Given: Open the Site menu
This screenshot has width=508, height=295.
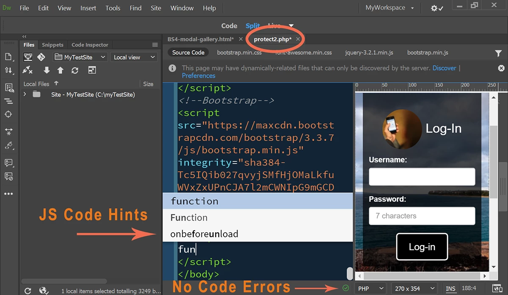Looking at the screenshot, I should click(156, 8).
